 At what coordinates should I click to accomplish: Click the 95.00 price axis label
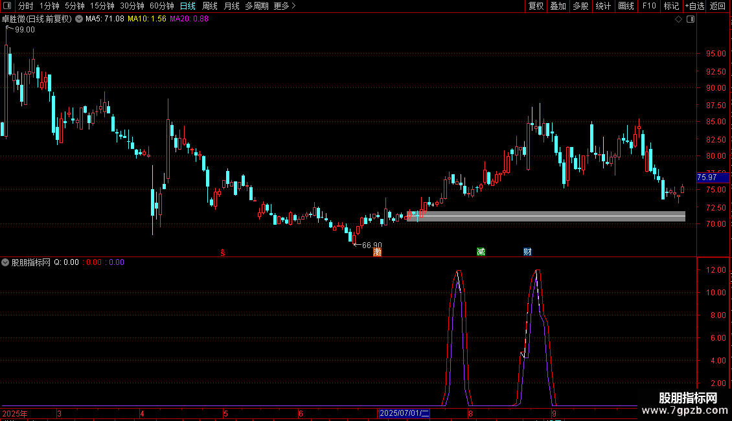(716, 54)
